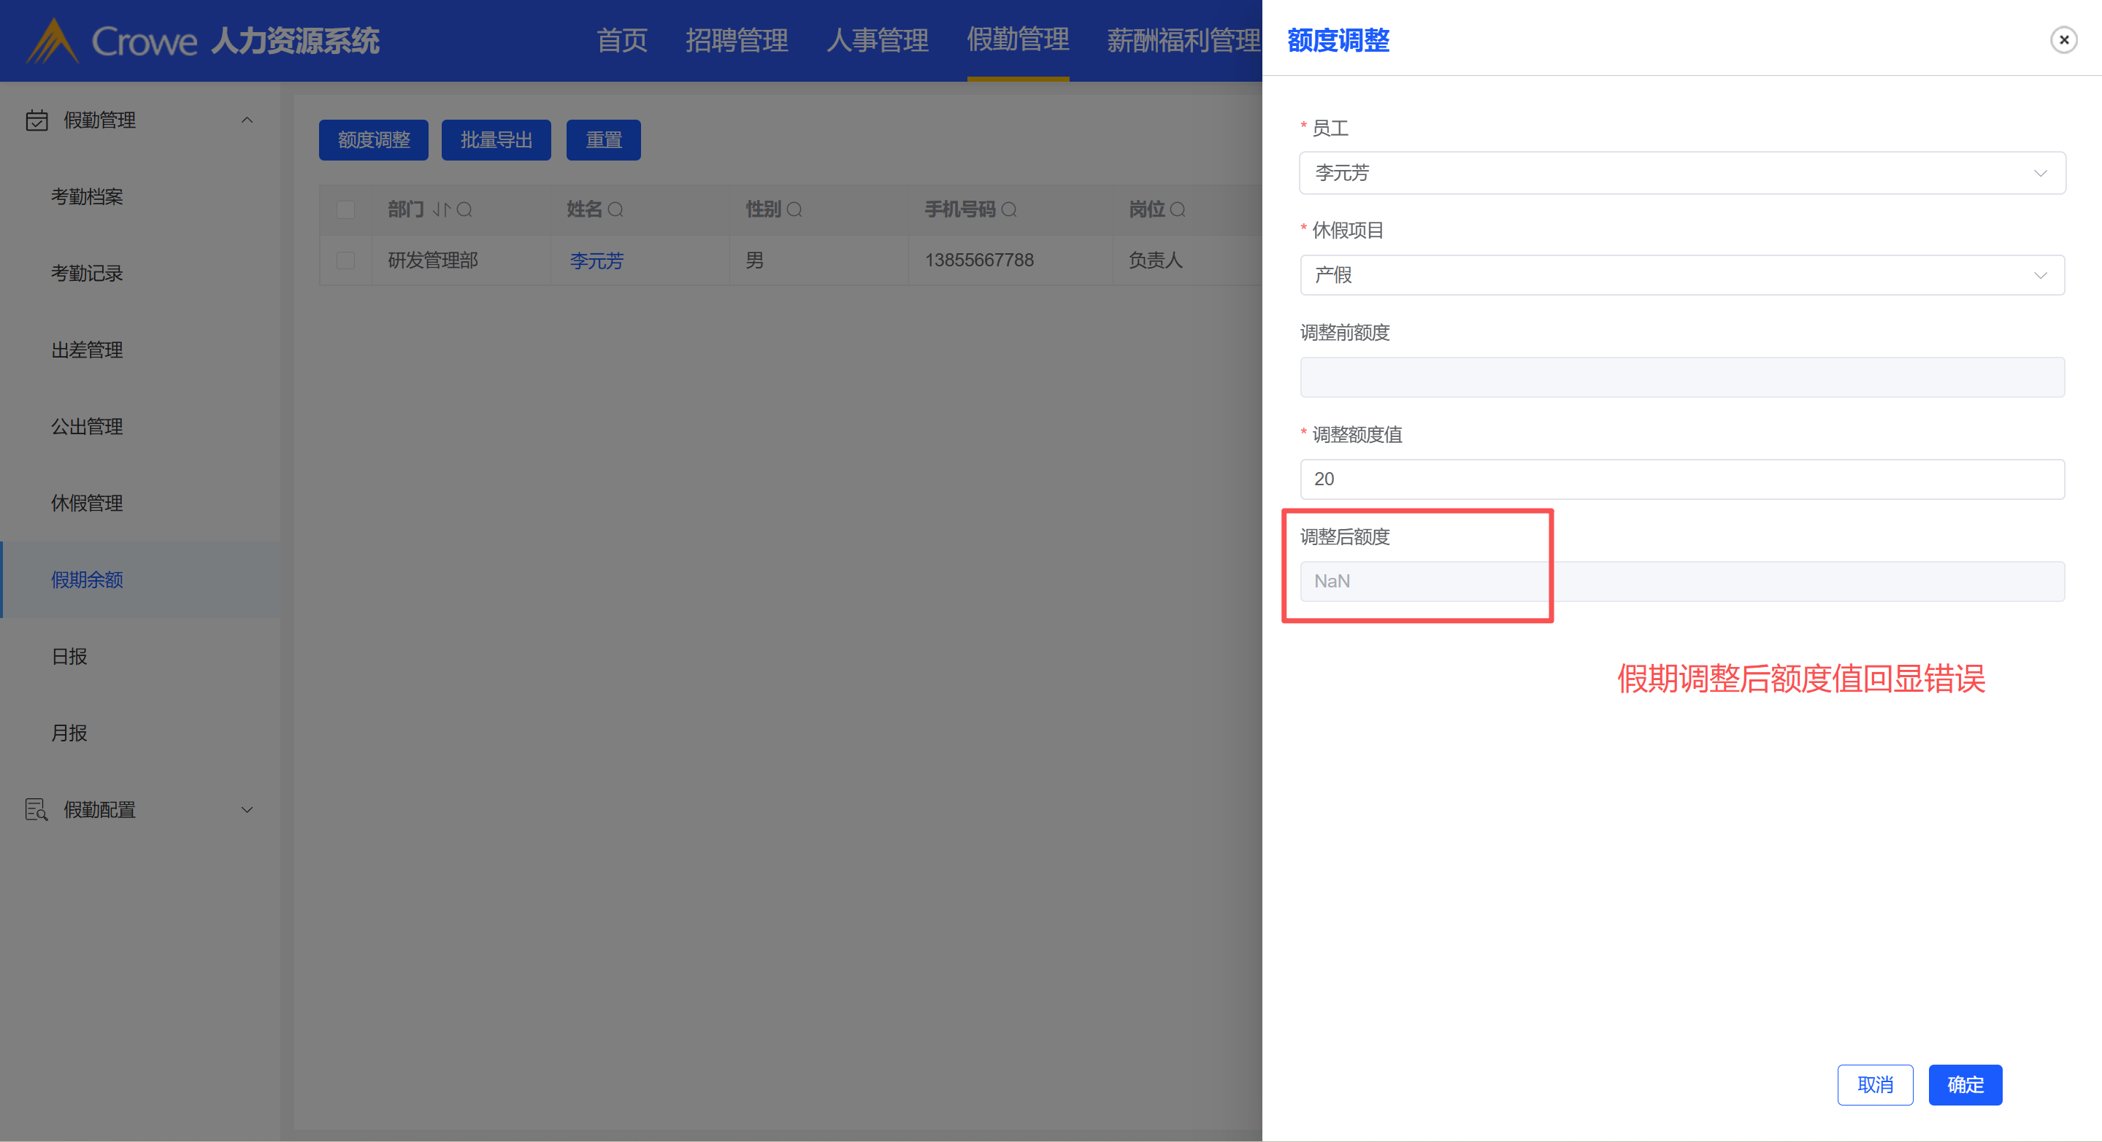Check the 研发管理部 row checkbox
The height and width of the screenshot is (1142, 2102).
tap(346, 261)
